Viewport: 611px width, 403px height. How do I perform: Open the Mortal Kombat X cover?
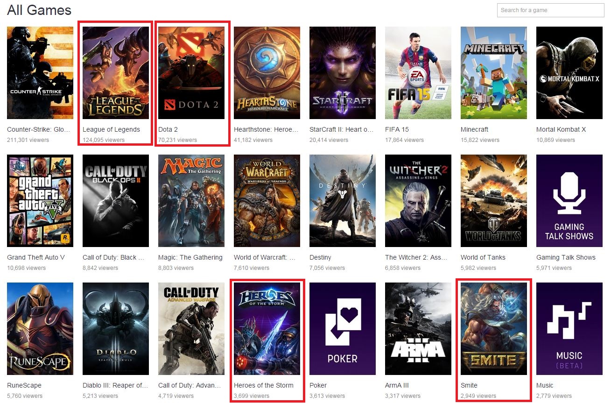pyautogui.click(x=569, y=73)
